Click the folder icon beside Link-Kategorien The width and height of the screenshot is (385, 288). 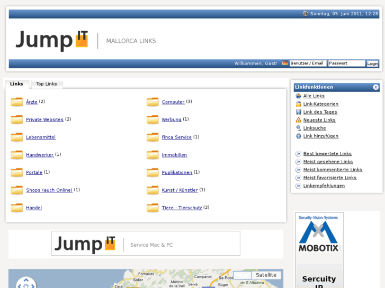298,104
